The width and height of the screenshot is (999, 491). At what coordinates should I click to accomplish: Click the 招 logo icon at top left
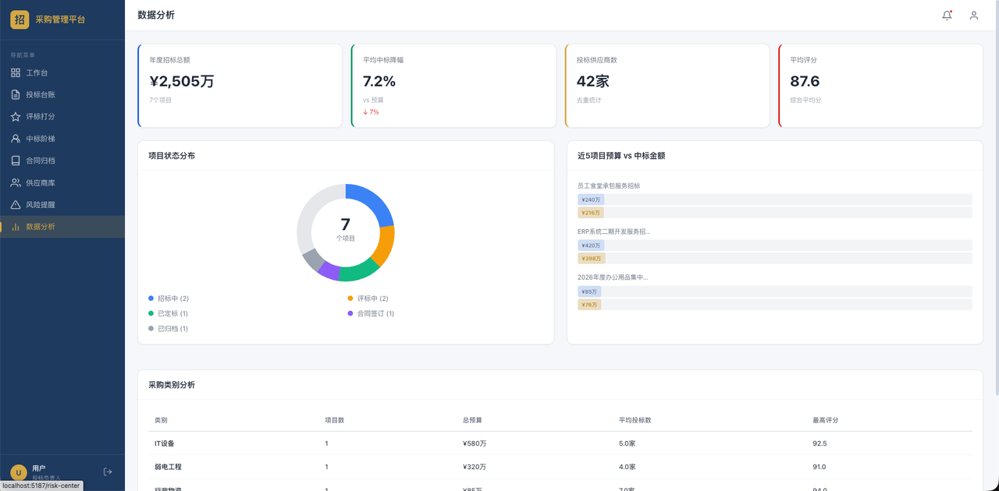point(20,19)
